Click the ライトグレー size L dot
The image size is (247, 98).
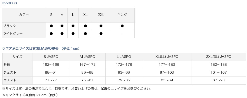73,34
